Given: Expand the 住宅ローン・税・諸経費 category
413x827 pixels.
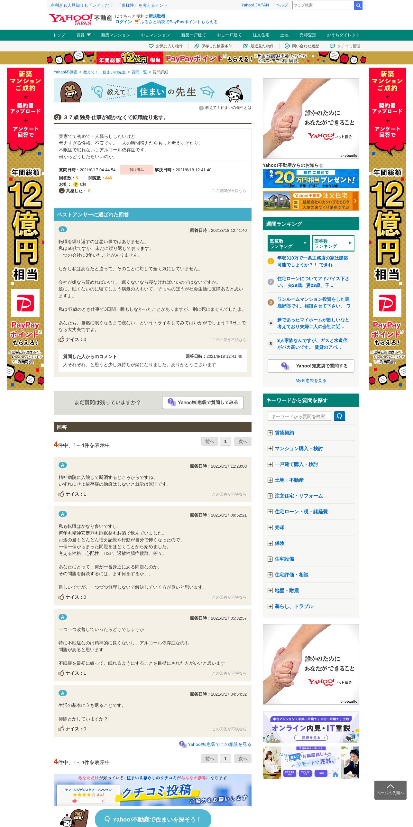Looking at the screenshot, I should [x=270, y=512].
